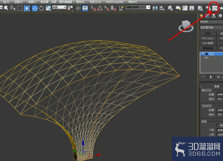Toggle Window/Crossing selection mode
Screen dimensions: 223x161
[27, 8]
